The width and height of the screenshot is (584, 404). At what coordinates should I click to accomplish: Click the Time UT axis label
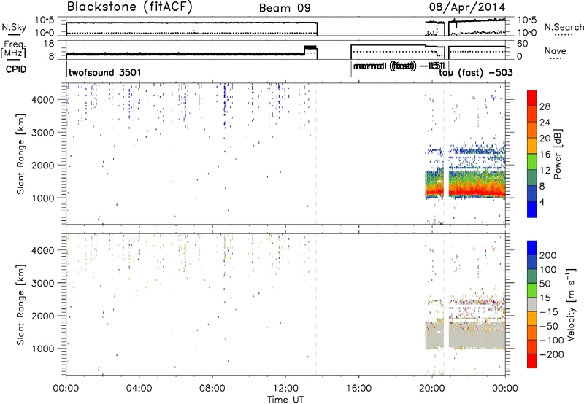[x=285, y=400]
